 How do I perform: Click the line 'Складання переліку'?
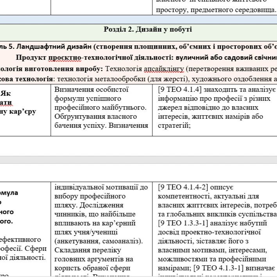88,250
